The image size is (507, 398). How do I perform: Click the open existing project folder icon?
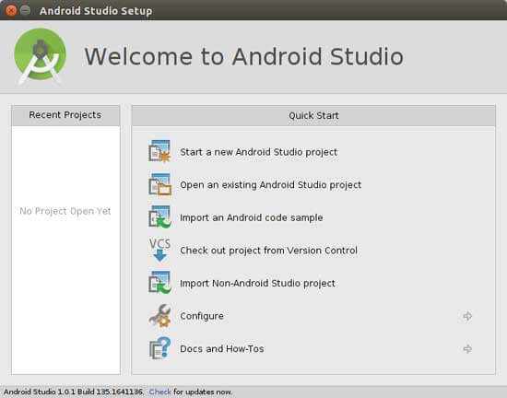click(x=159, y=184)
